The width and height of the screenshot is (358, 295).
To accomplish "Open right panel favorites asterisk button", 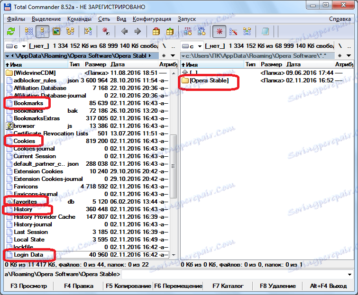I will 340,55.
